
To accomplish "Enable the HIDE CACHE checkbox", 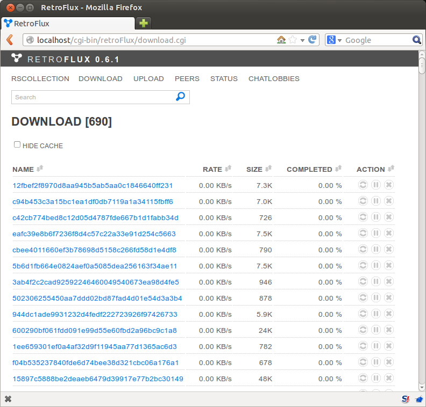I will tap(17, 144).
